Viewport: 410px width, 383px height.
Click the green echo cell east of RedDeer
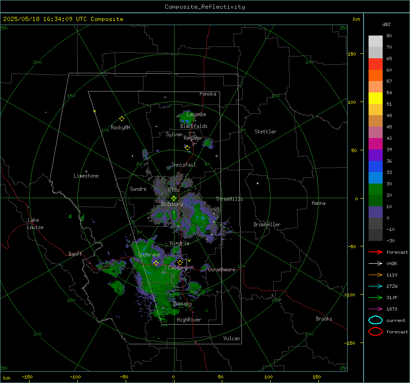click(x=208, y=143)
